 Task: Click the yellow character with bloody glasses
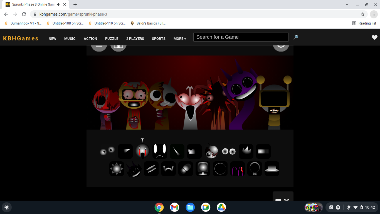(x=134, y=105)
